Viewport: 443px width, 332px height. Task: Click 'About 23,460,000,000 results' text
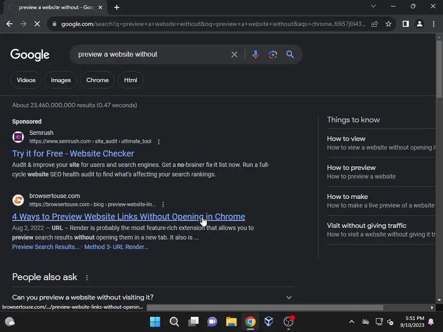(x=74, y=105)
